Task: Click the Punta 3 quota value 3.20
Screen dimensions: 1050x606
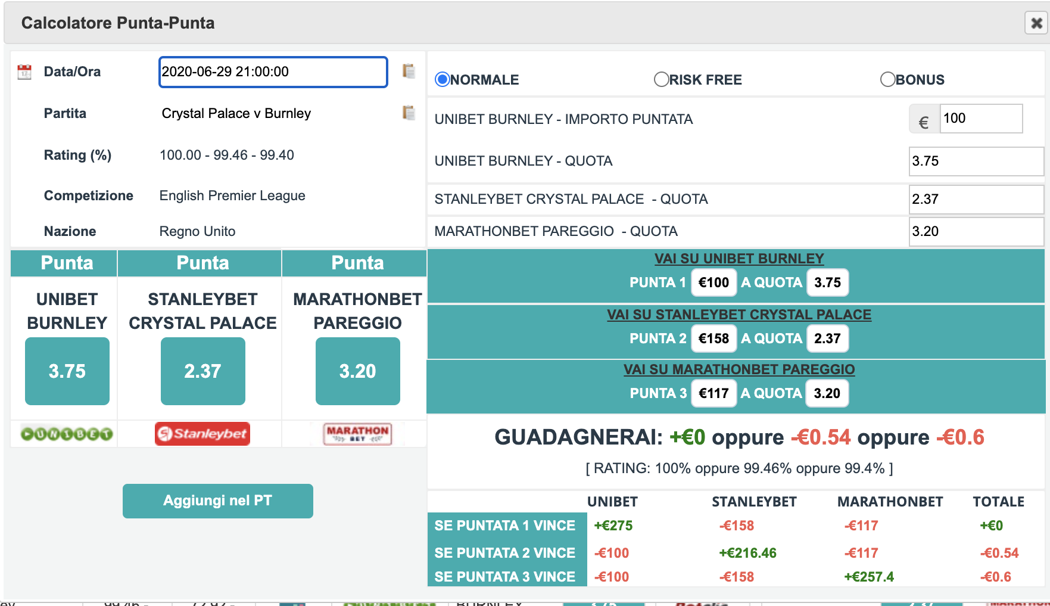Action: 827,393
